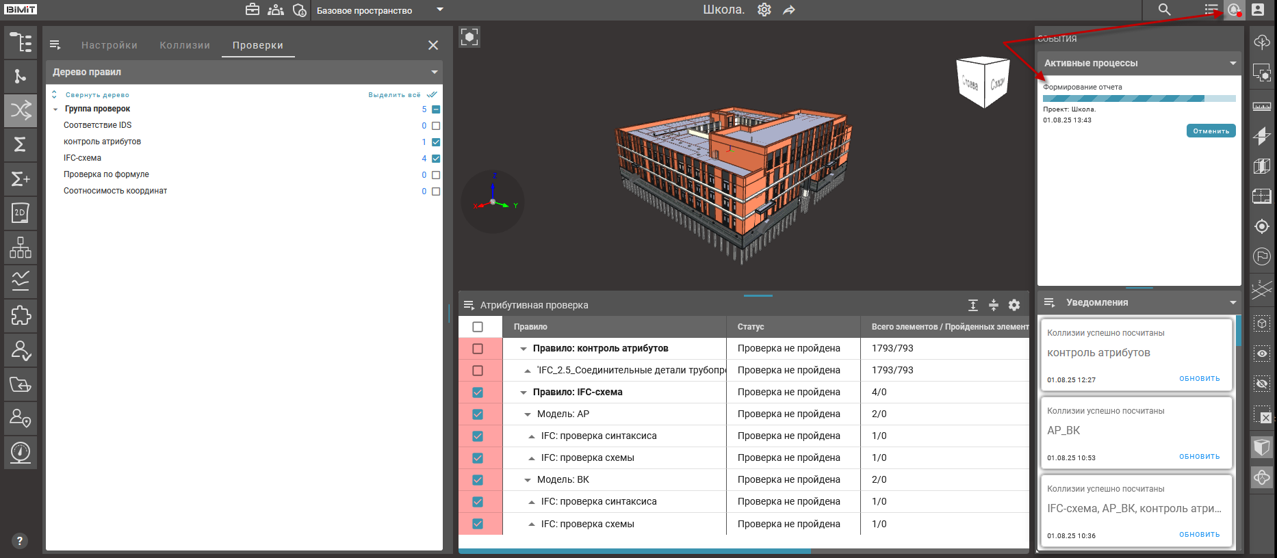
Task: Open the puzzle-piece plugins icon
Action: [x=21, y=315]
